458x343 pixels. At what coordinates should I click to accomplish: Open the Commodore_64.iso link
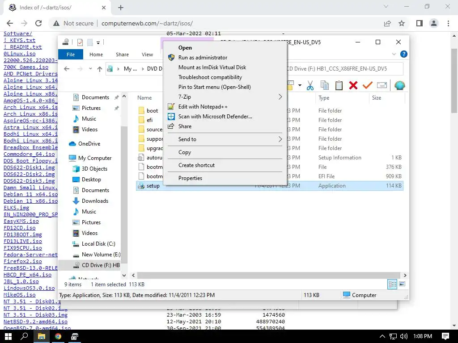coord(29,154)
